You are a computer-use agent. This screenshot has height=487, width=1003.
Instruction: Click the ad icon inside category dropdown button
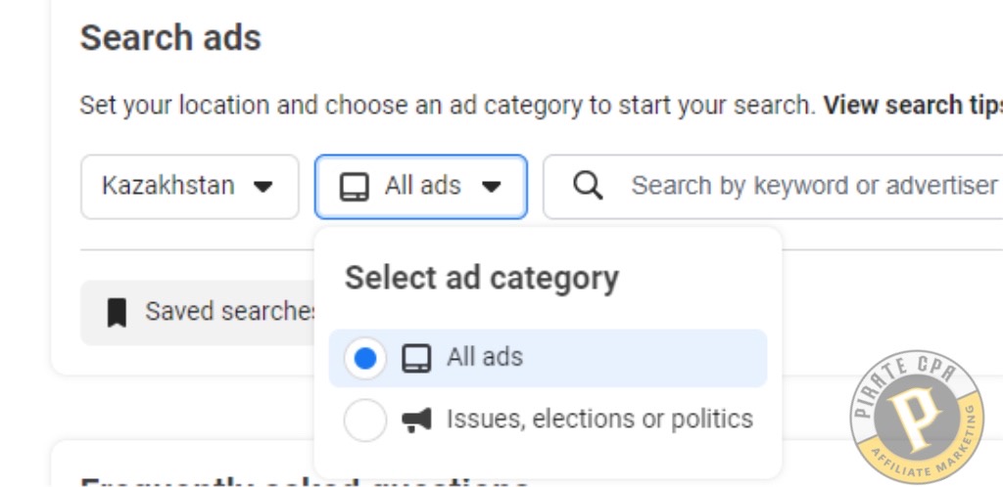355,187
